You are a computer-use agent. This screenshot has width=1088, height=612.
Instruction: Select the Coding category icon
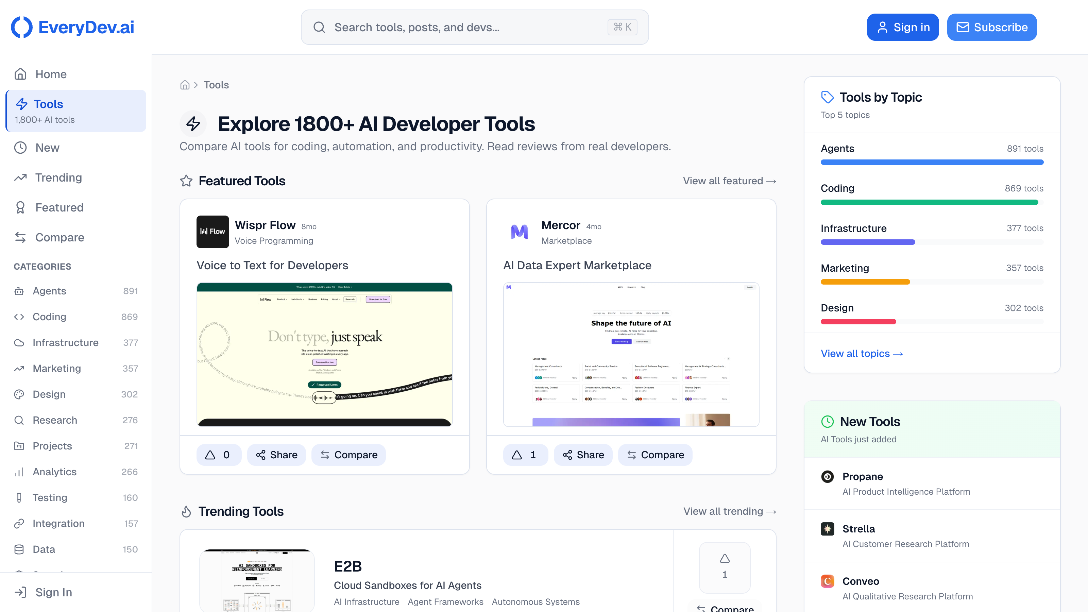[19, 317]
